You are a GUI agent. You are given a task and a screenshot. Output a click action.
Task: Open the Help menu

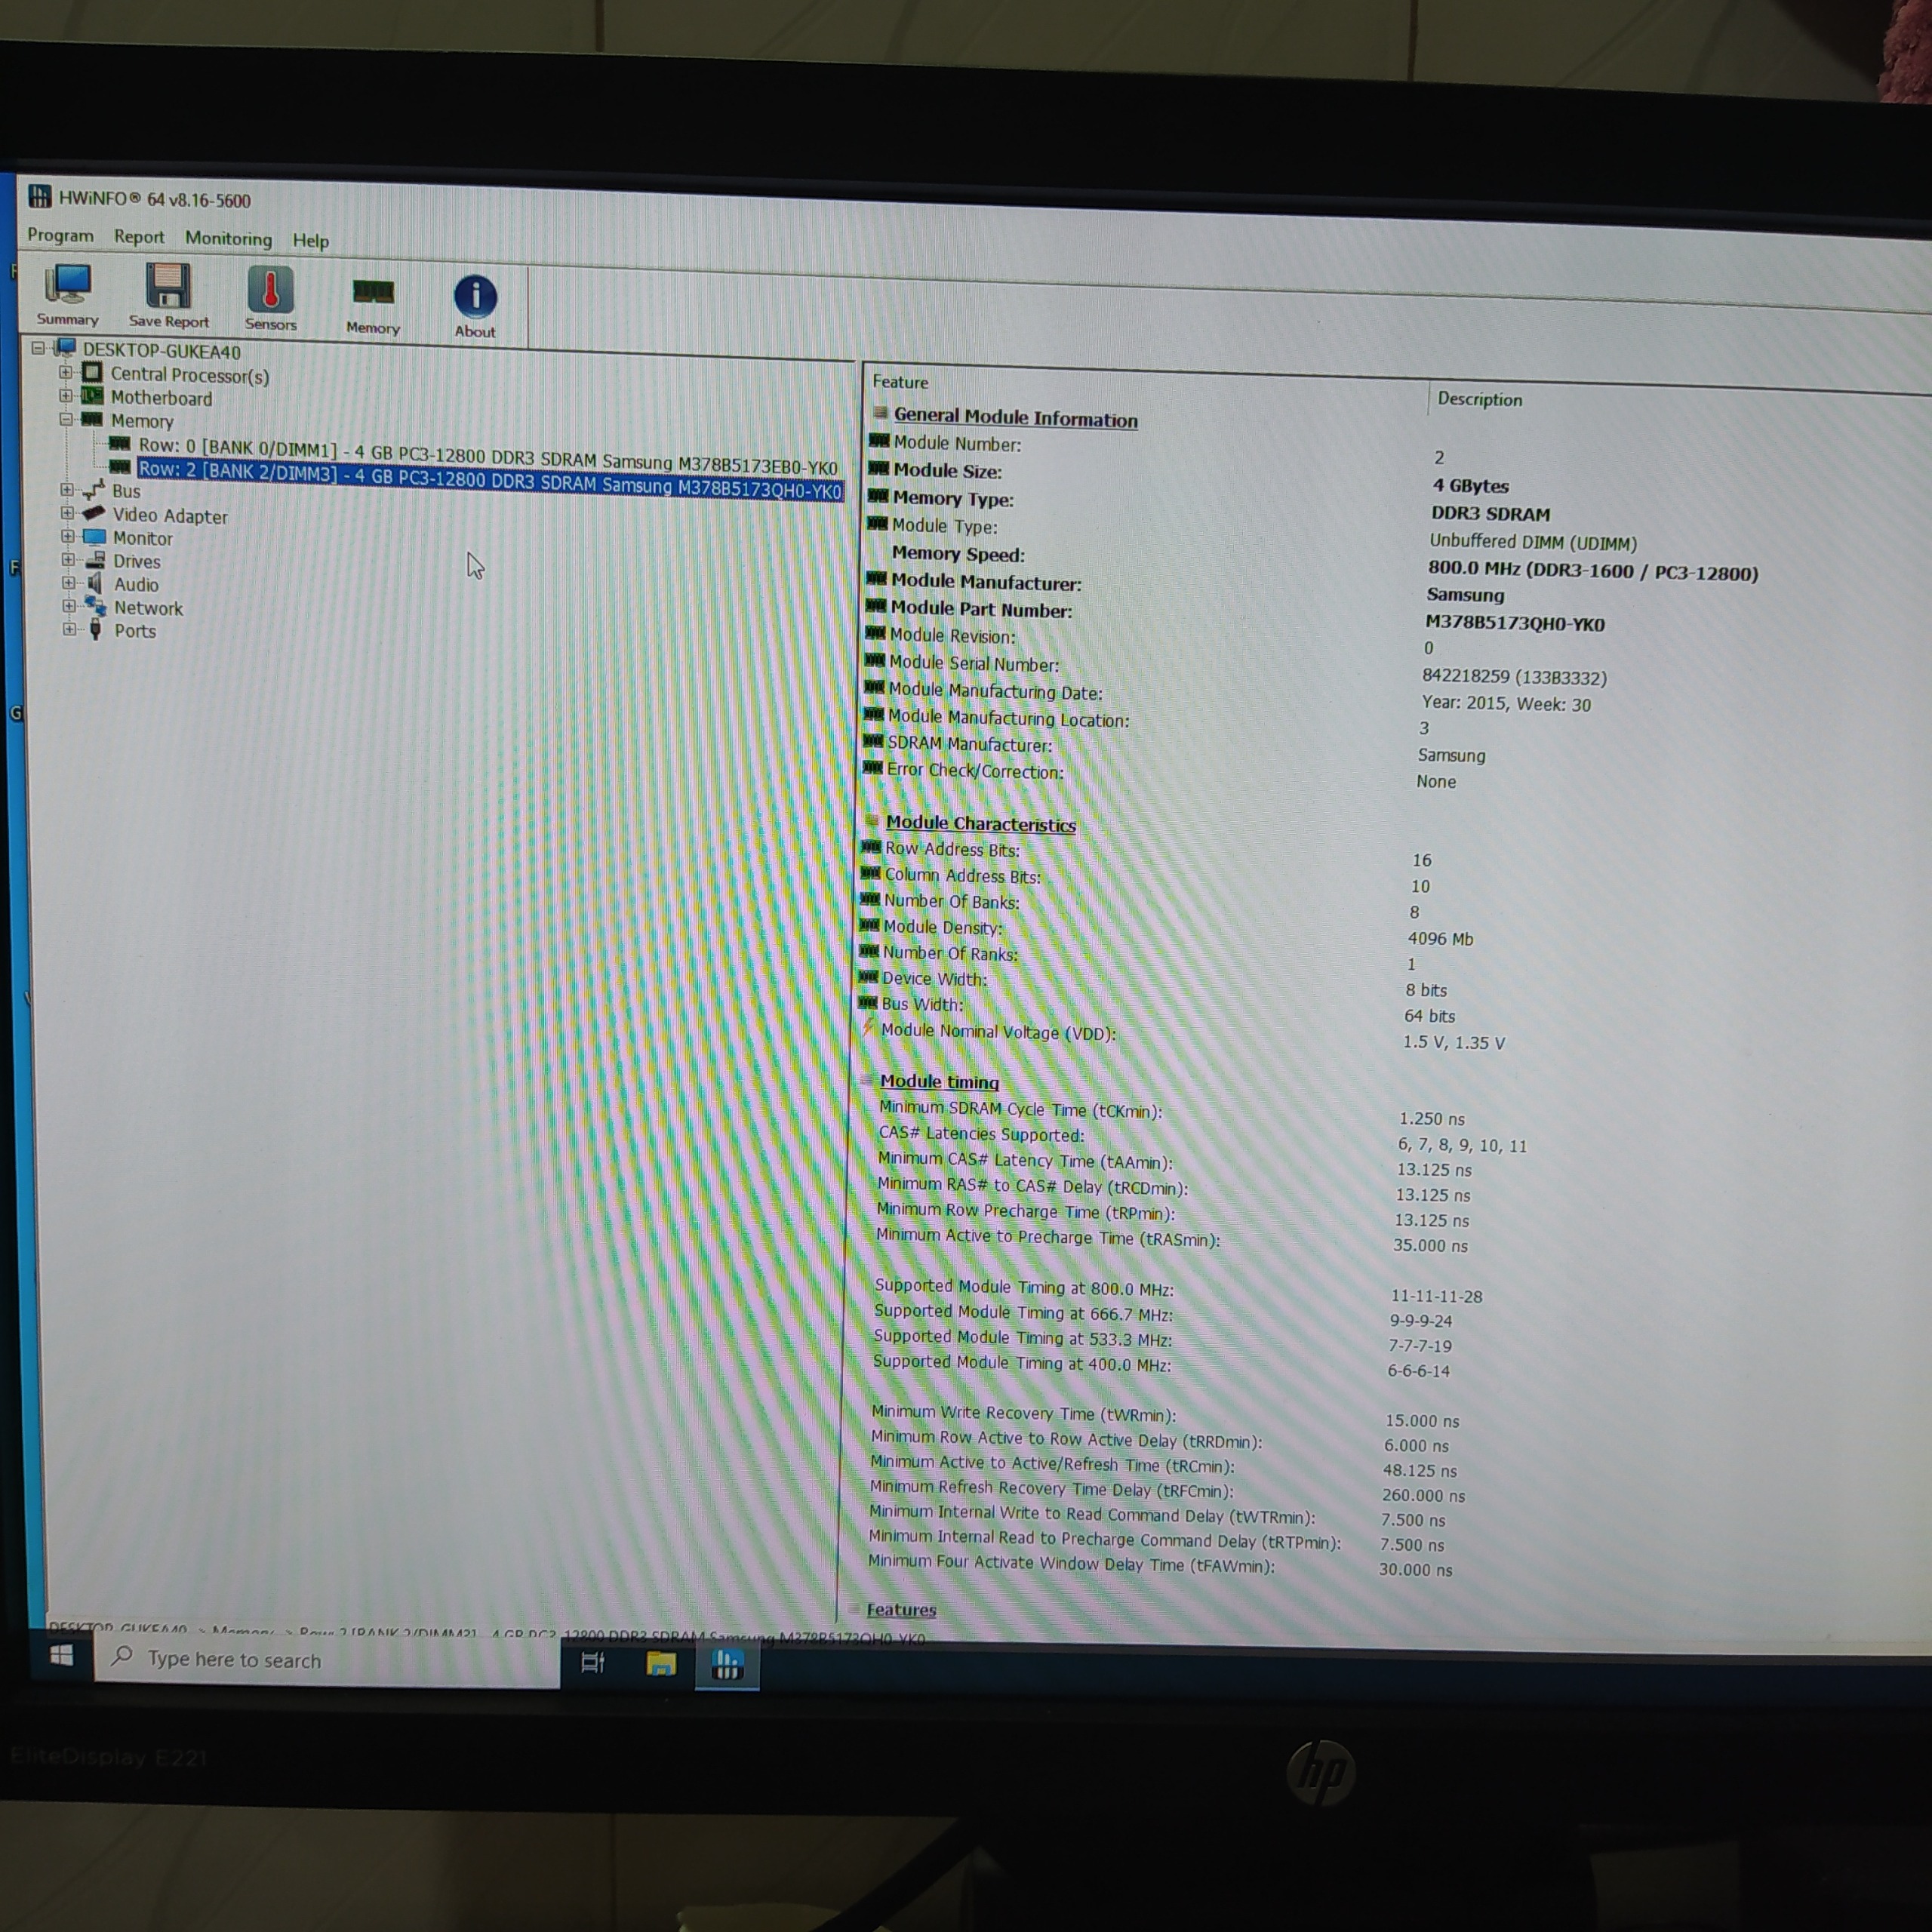310,241
